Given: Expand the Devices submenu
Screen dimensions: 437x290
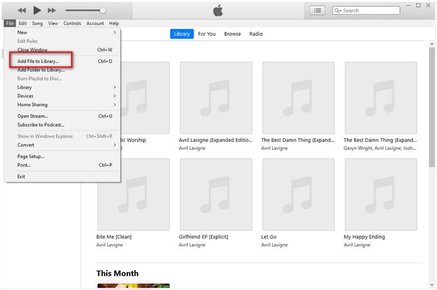Looking at the screenshot, I should coord(62,96).
